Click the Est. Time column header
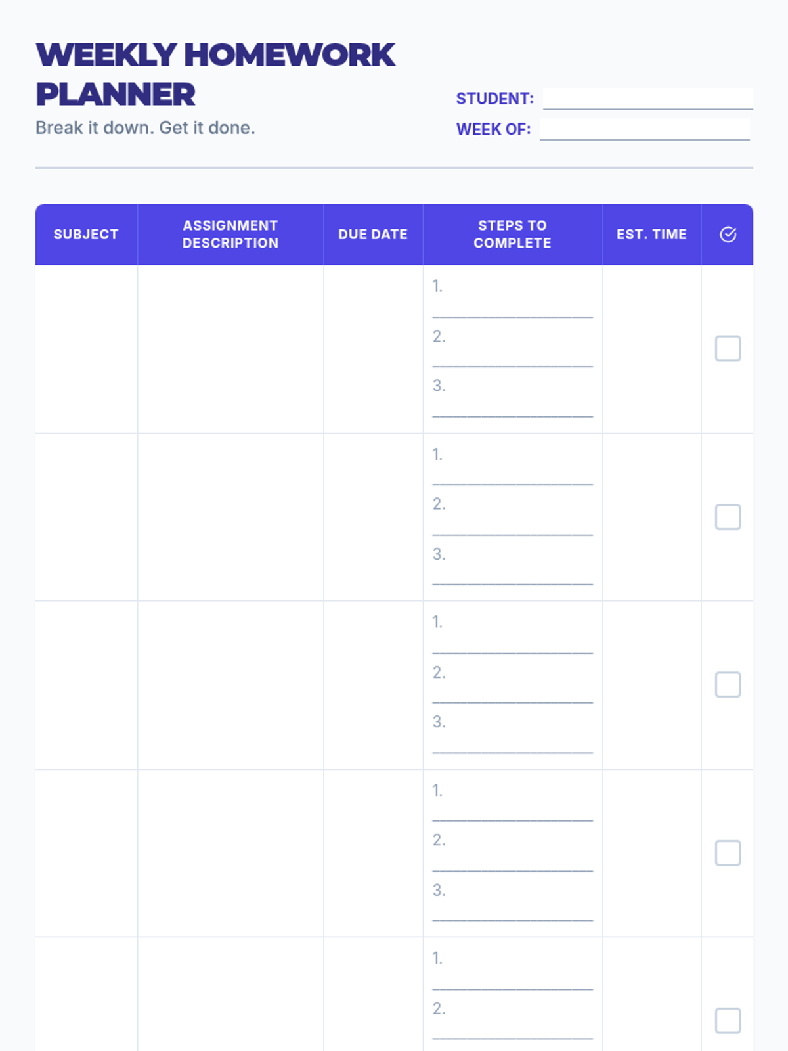 [x=651, y=235]
